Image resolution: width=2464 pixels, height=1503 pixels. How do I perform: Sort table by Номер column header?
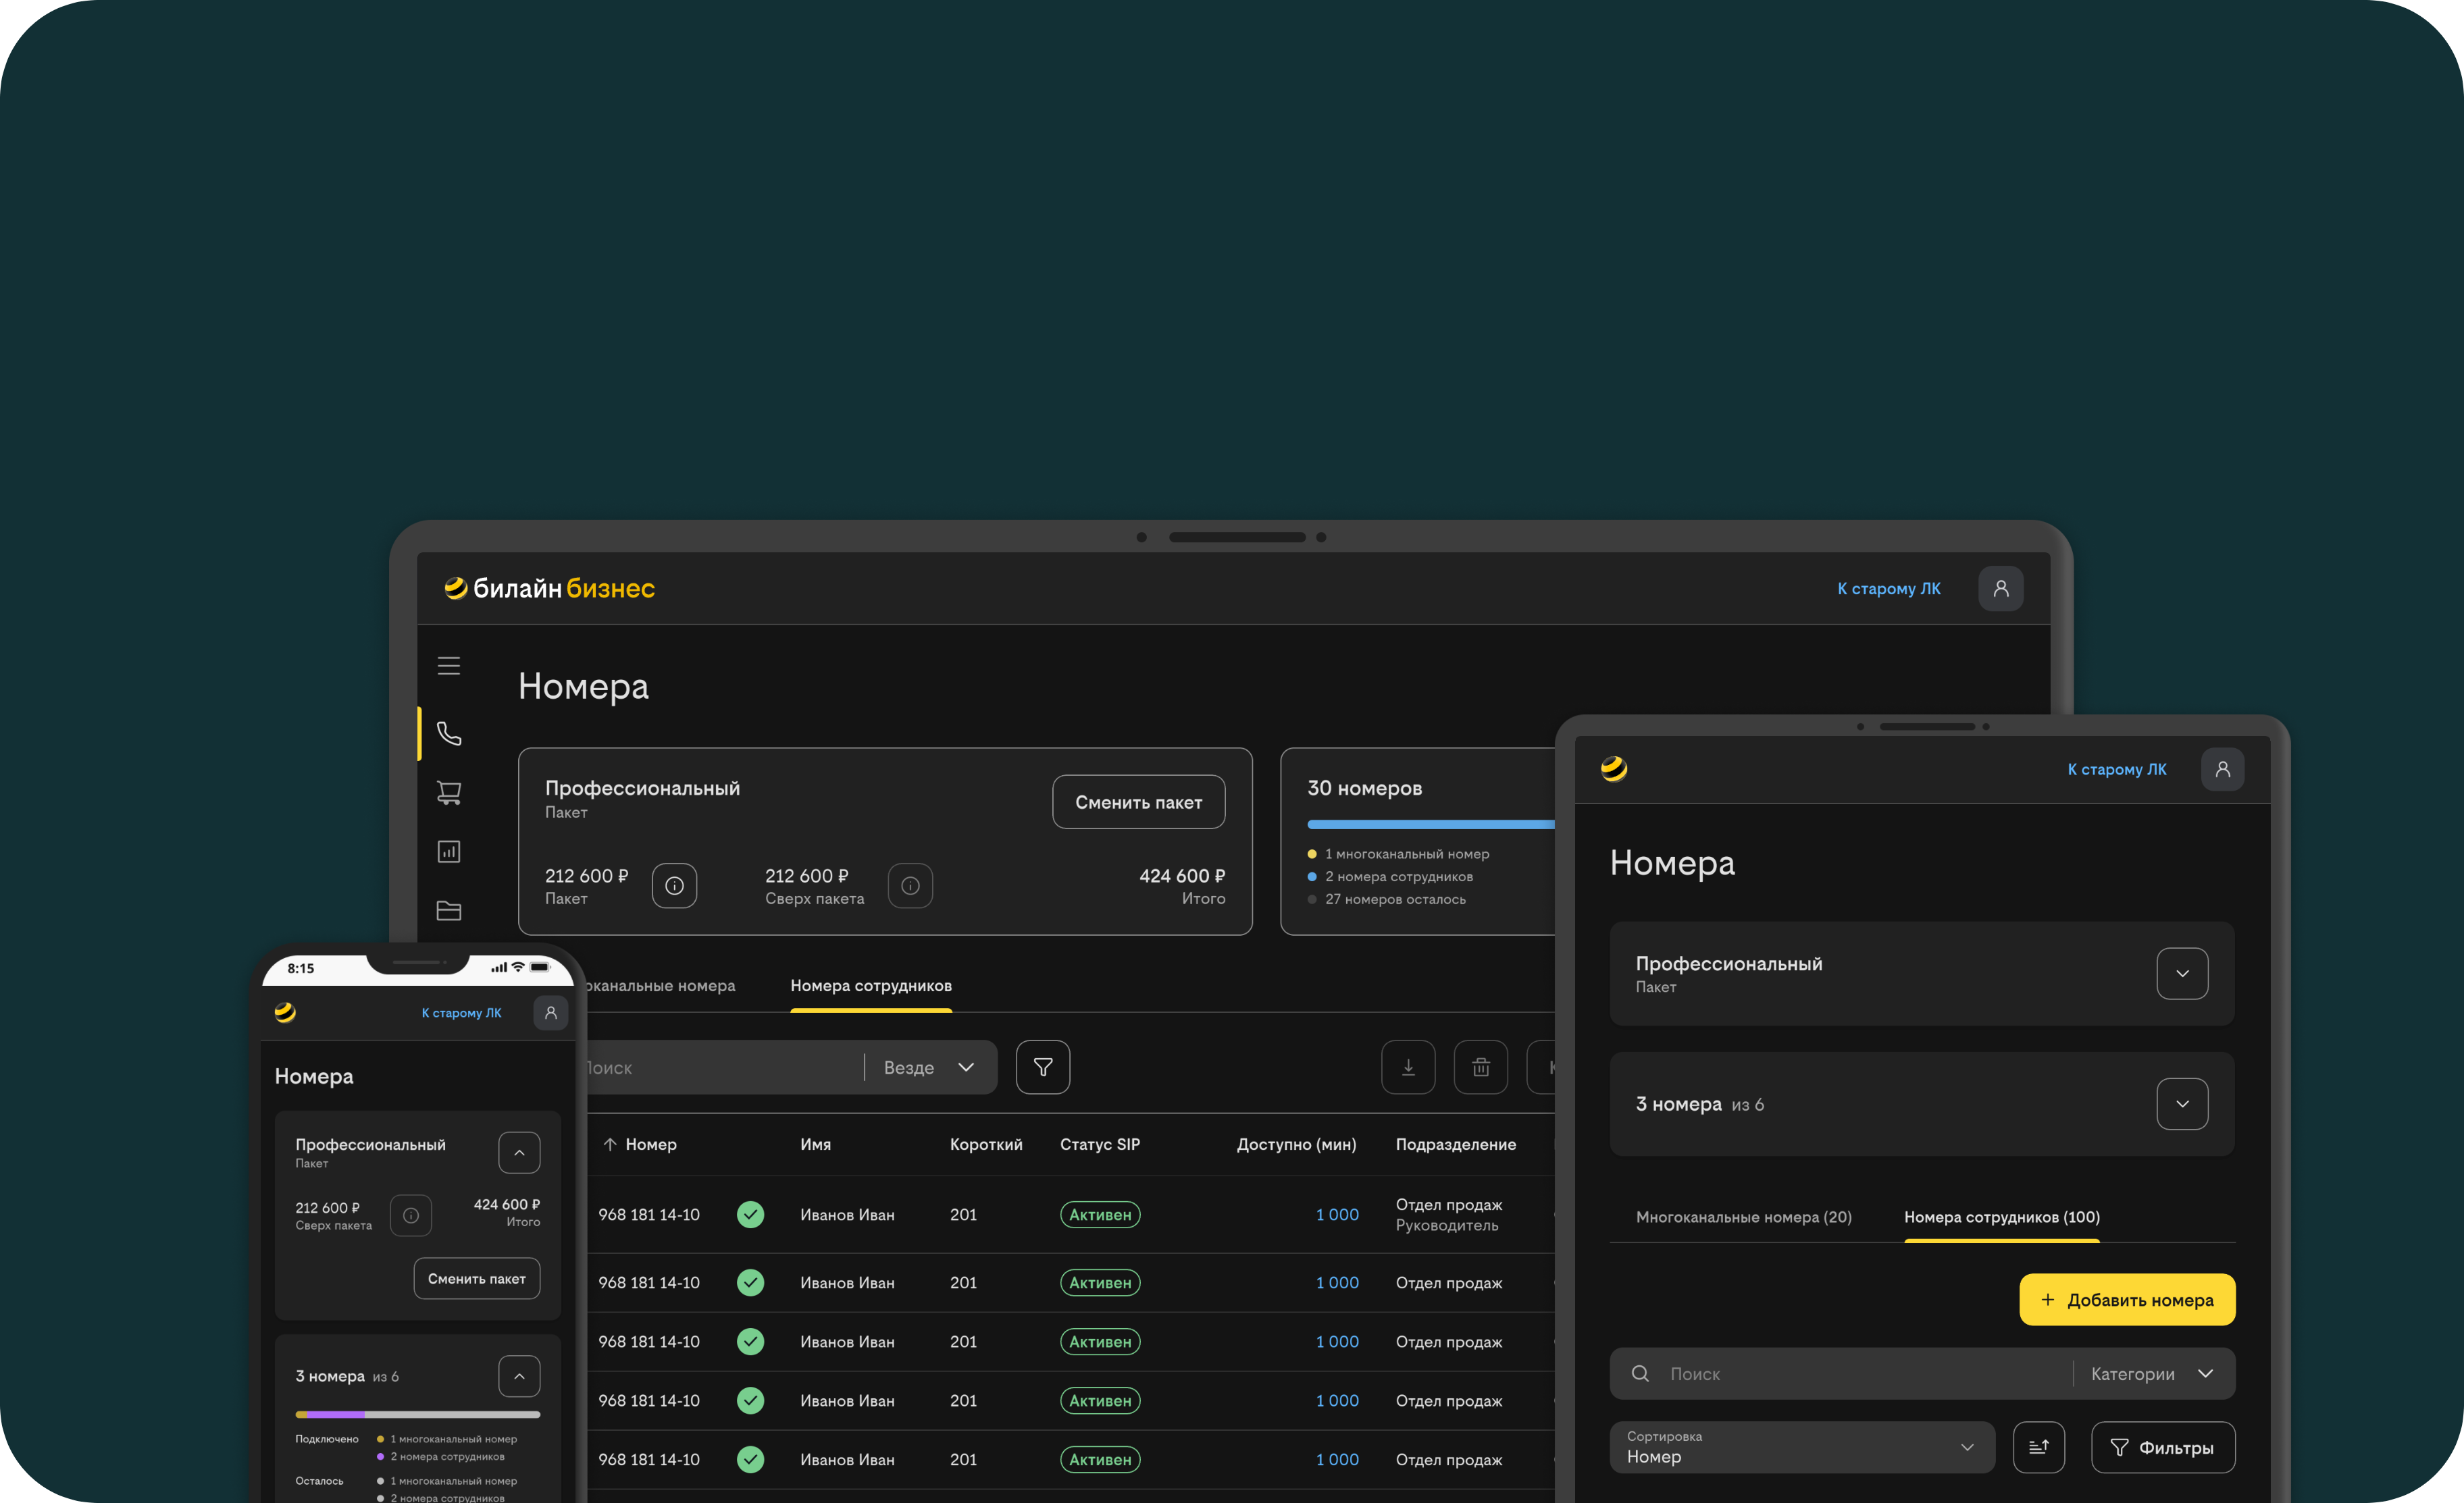point(640,1144)
